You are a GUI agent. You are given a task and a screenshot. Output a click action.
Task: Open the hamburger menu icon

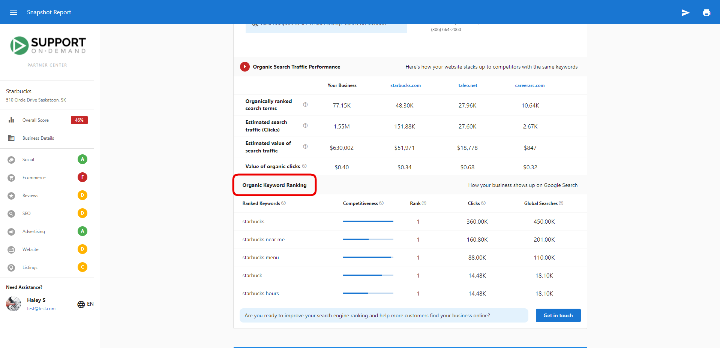coord(13,12)
